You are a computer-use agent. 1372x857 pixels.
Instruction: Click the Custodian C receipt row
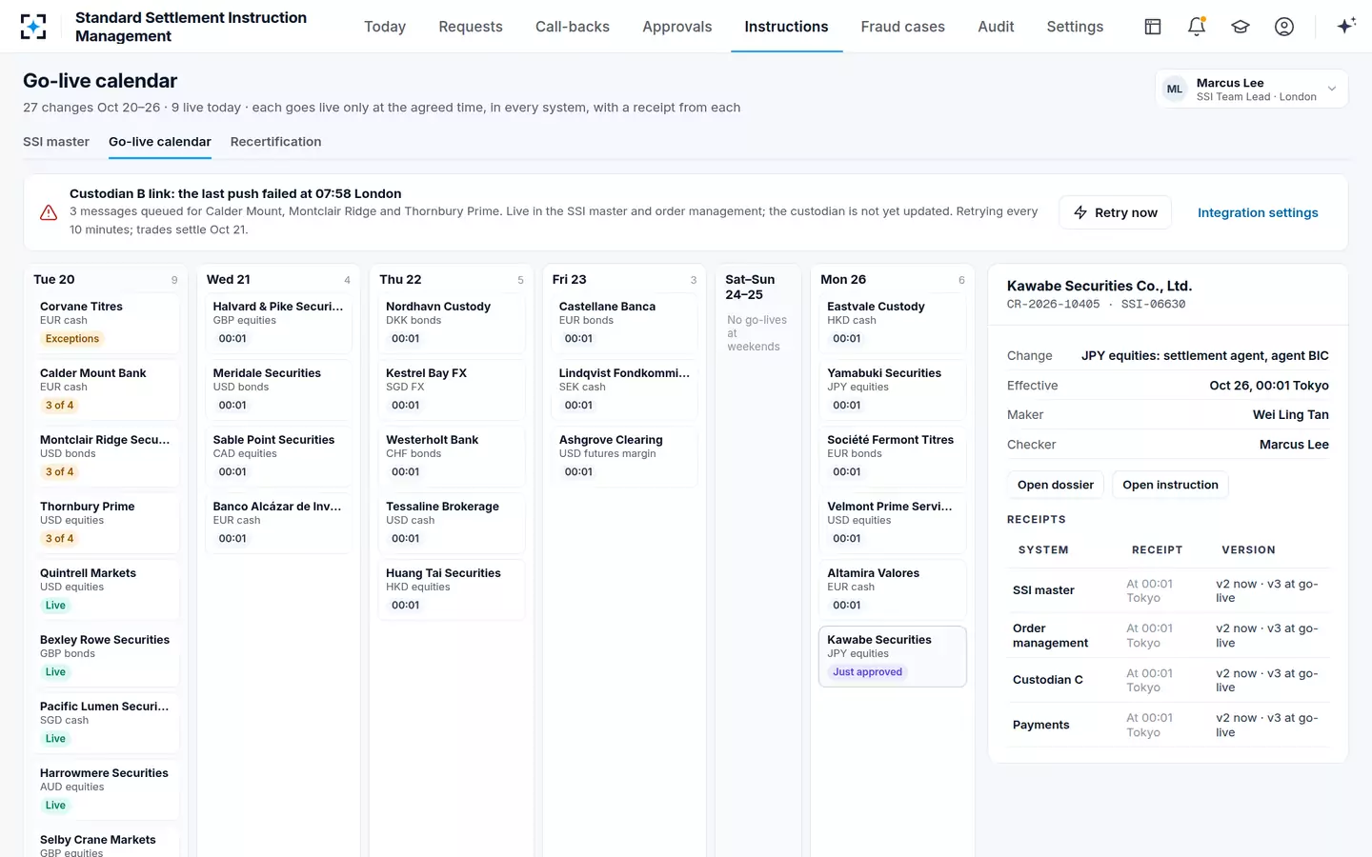[x=1168, y=680]
